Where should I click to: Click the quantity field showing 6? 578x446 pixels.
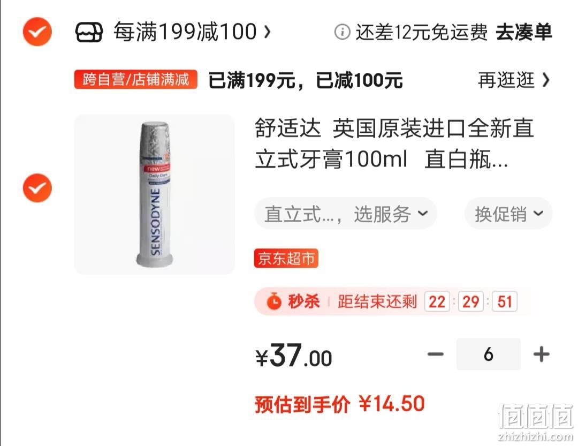(x=489, y=354)
